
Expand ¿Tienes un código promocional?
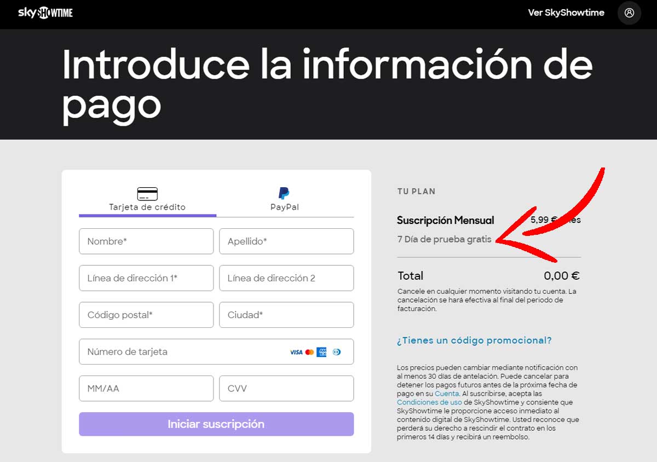coord(474,340)
